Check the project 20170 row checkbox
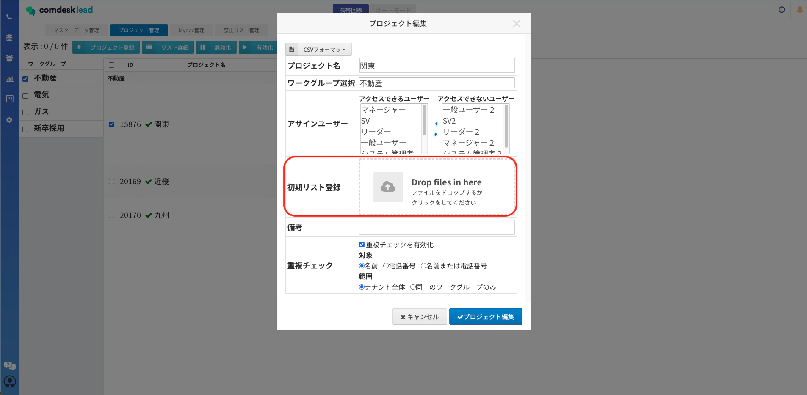The height and width of the screenshot is (395, 807). pyautogui.click(x=112, y=215)
